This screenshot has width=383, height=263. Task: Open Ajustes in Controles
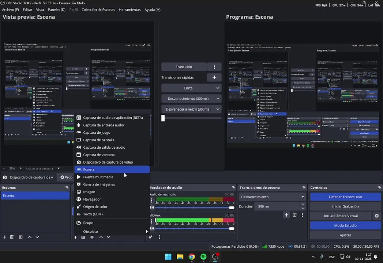[x=345, y=235]
